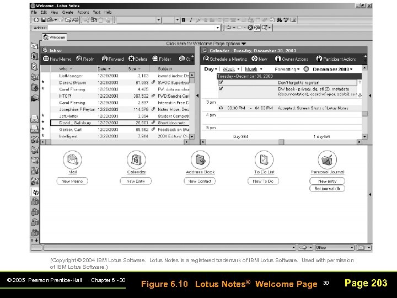Click the Refresh icon next to Stop

click(x=257, y=28)
